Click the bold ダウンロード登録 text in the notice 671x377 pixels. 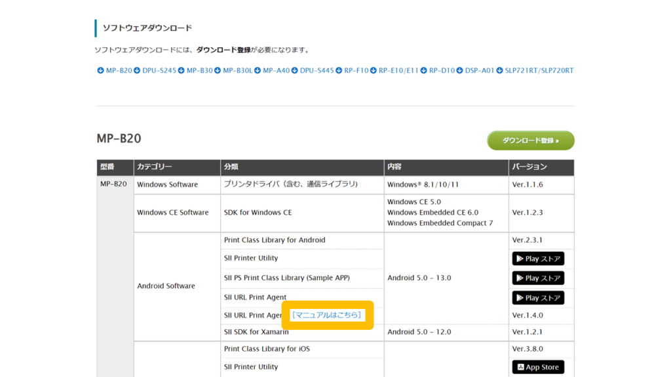(x=223, y=50)
